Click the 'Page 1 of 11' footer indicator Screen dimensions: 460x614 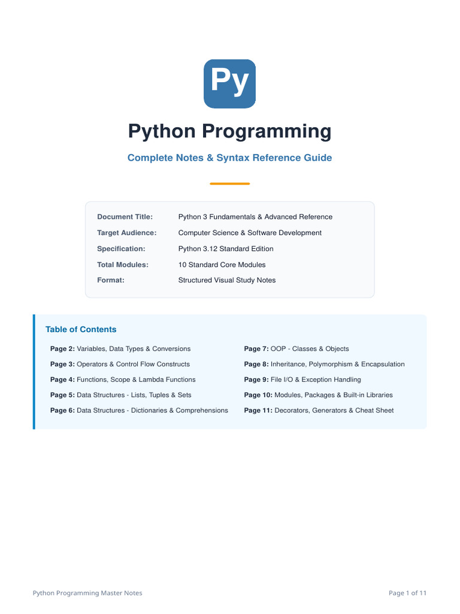pyautogui.click(x=407, y=593)
